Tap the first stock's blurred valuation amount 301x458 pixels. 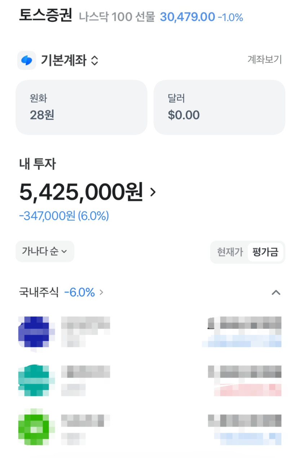[245, 323]
